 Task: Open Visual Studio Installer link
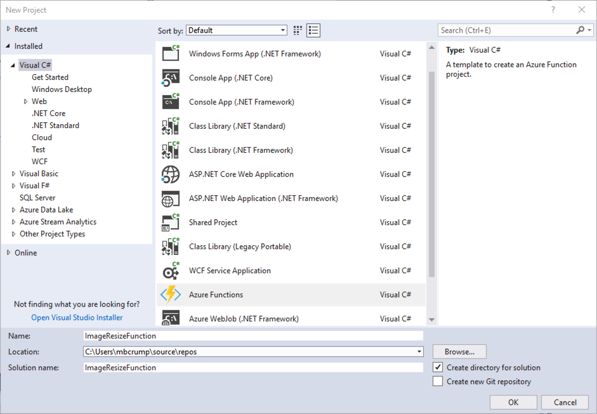coord(77,317)
